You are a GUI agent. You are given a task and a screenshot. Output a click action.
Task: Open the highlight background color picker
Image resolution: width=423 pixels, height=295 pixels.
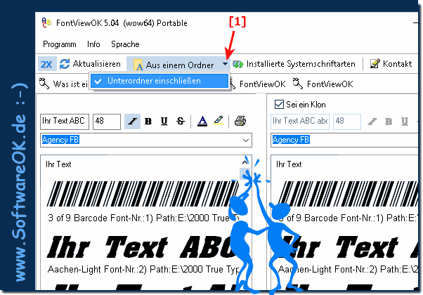tap(219, 120)
